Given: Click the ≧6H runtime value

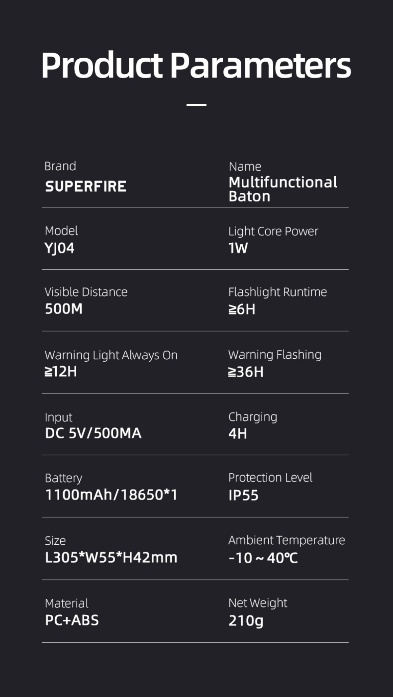Looking at the screenshot, I should tap(242, 309).
